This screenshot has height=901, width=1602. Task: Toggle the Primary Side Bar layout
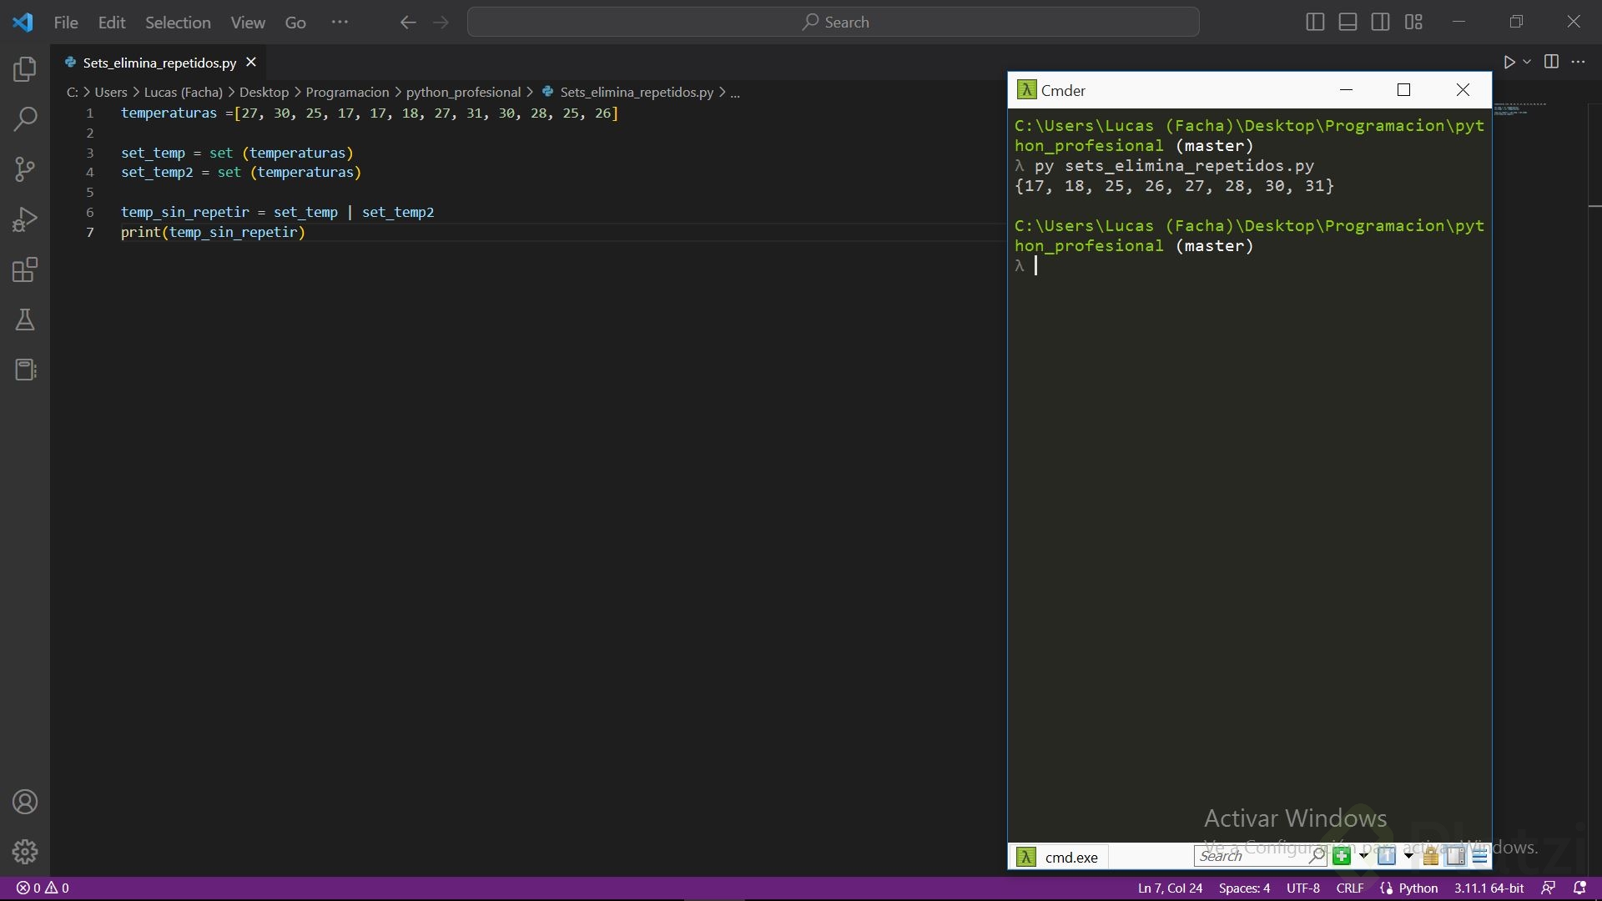point(1315,23)
